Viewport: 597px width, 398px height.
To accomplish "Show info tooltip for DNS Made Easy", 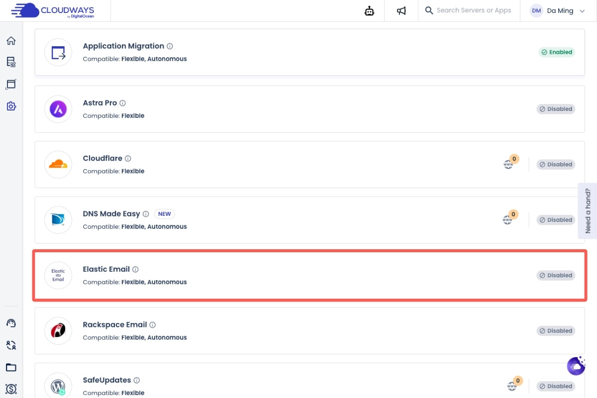I will pos(146,214).
